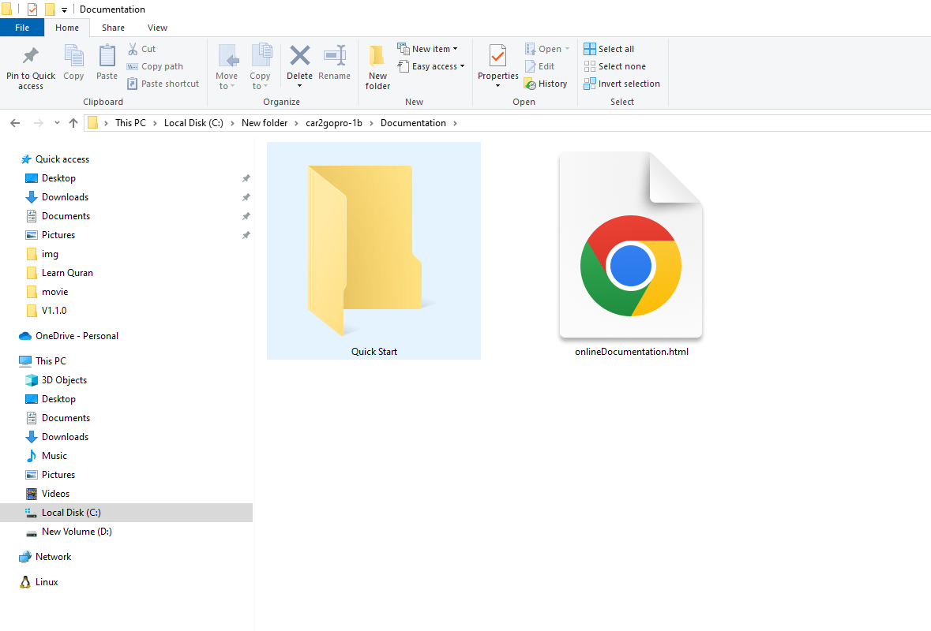Select Local Disk (C:) in sidebar
The height and width of the screenshot is (631, 931).
pyautogui.click(x=126, y=513)
